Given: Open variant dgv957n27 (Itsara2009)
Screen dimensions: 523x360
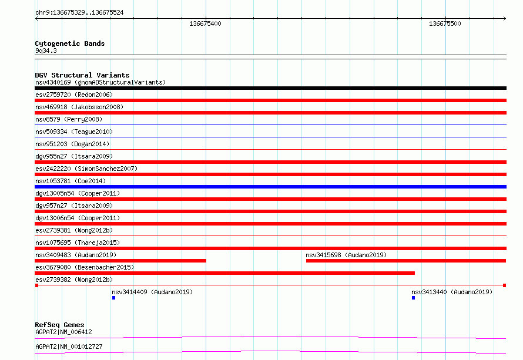Looking at the screenshot, I should [x=74, y=206].
